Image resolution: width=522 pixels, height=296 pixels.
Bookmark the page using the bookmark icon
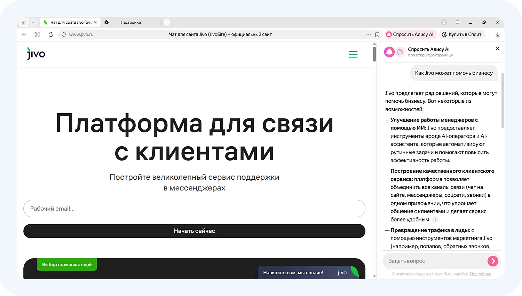(x=377, y=34)
